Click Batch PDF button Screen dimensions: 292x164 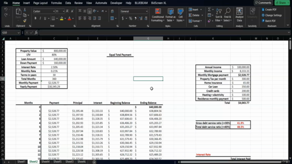click(x=269, y=21)
